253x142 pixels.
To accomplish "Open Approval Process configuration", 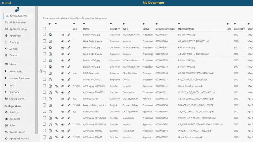I will [19, 139].
